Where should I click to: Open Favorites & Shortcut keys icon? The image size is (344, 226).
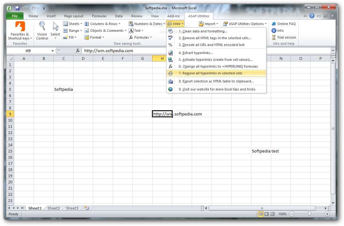tap(20, 27)
